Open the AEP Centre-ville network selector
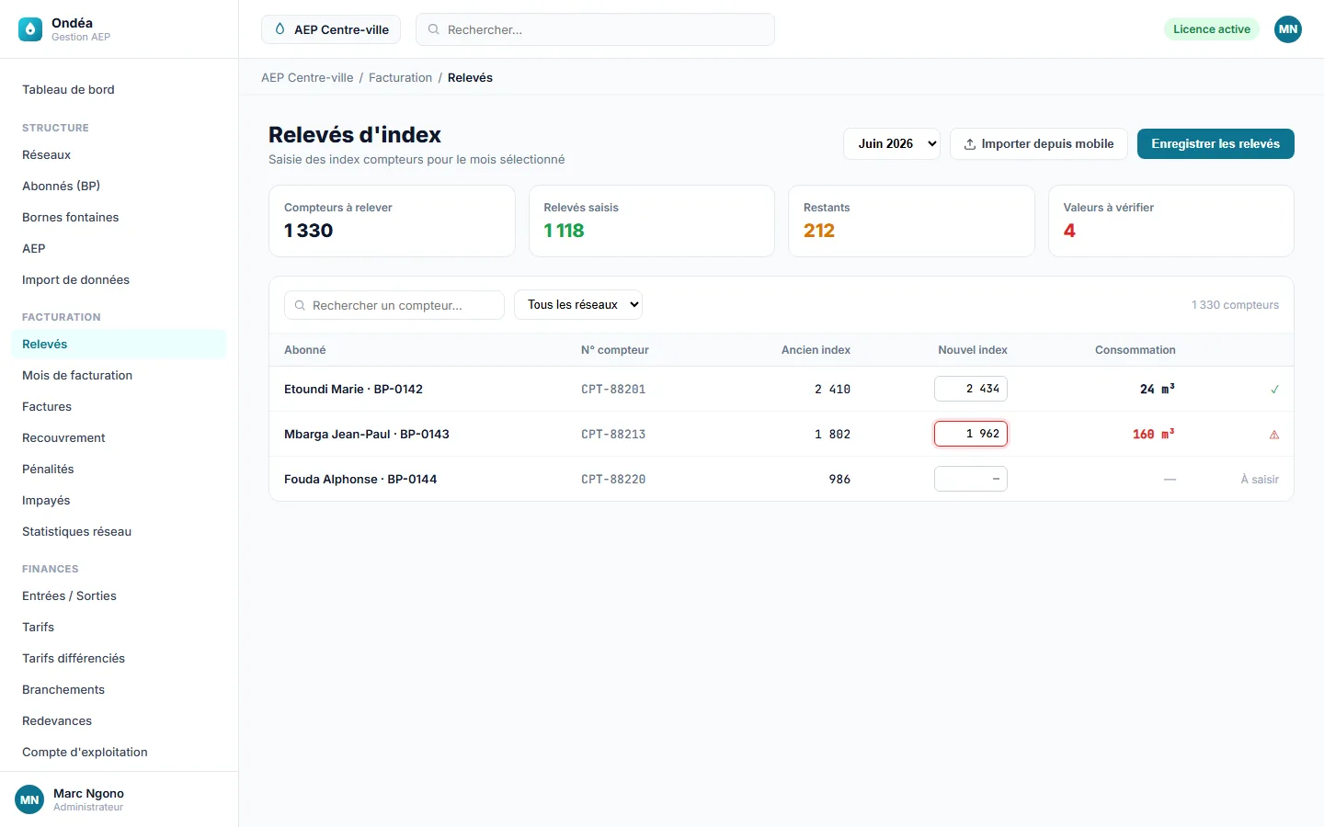 [331, 29]
